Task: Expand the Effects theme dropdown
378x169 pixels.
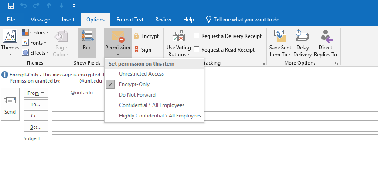Action: click(x=36, y=53)
